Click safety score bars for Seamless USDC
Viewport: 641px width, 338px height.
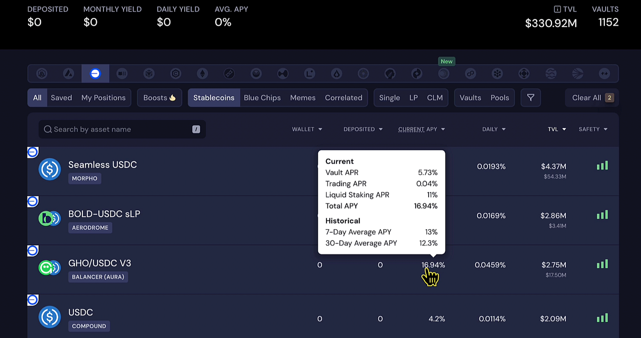tap(603, 166)
